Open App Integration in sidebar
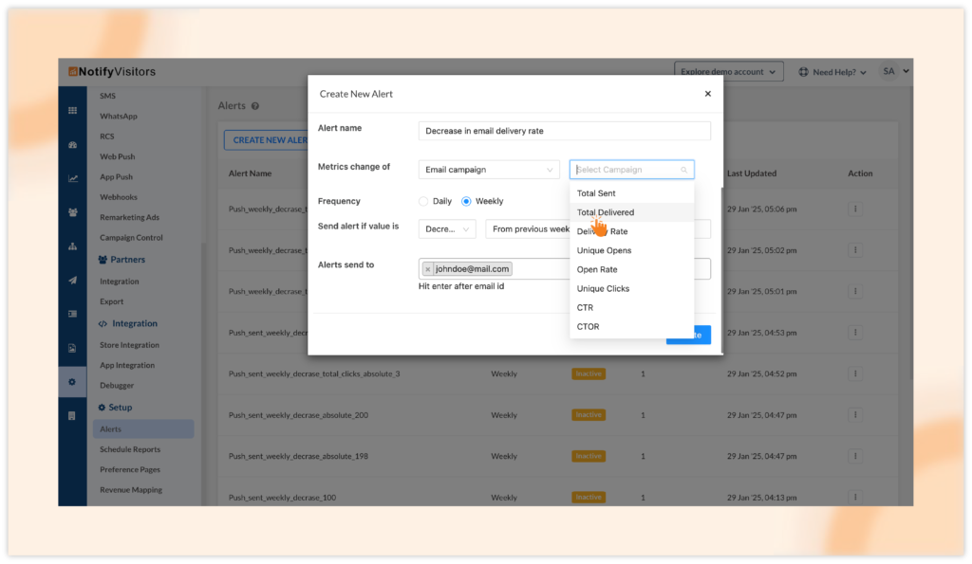The height and width of the screenshot is (564, 972). click(x=127, y=365)
